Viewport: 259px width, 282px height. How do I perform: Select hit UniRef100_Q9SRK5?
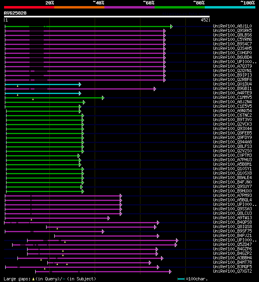[x=232, y=30]
